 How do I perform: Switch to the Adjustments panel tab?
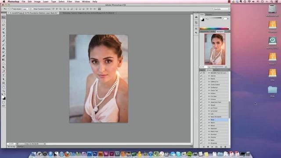205,32
